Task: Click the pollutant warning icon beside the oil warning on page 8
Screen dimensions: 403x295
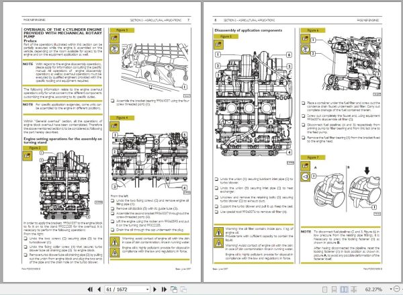Action: click(x=218, y=243)
